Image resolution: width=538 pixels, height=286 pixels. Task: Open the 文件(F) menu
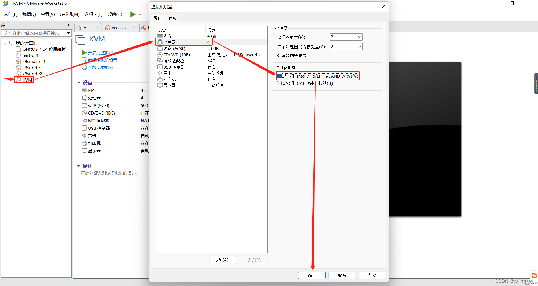click(11, 14)
